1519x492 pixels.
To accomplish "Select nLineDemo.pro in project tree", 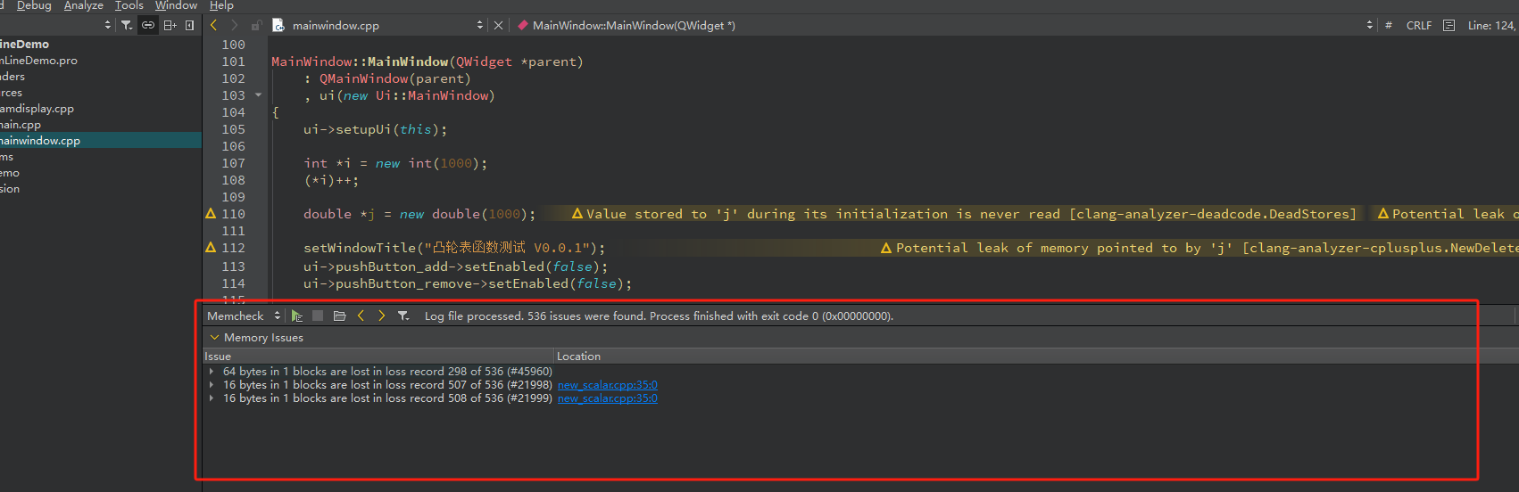I will click(x=38, y=61).
